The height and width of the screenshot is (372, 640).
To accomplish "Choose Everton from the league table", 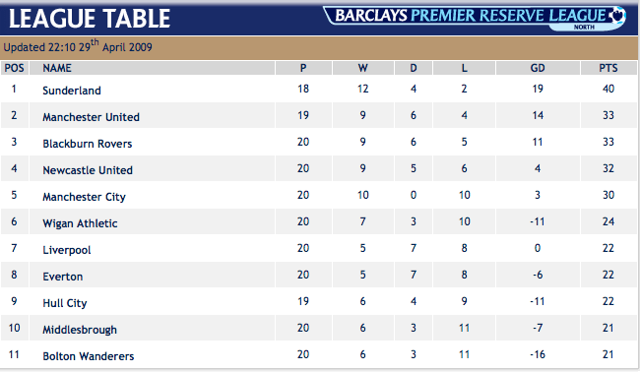I will [63, 277].
